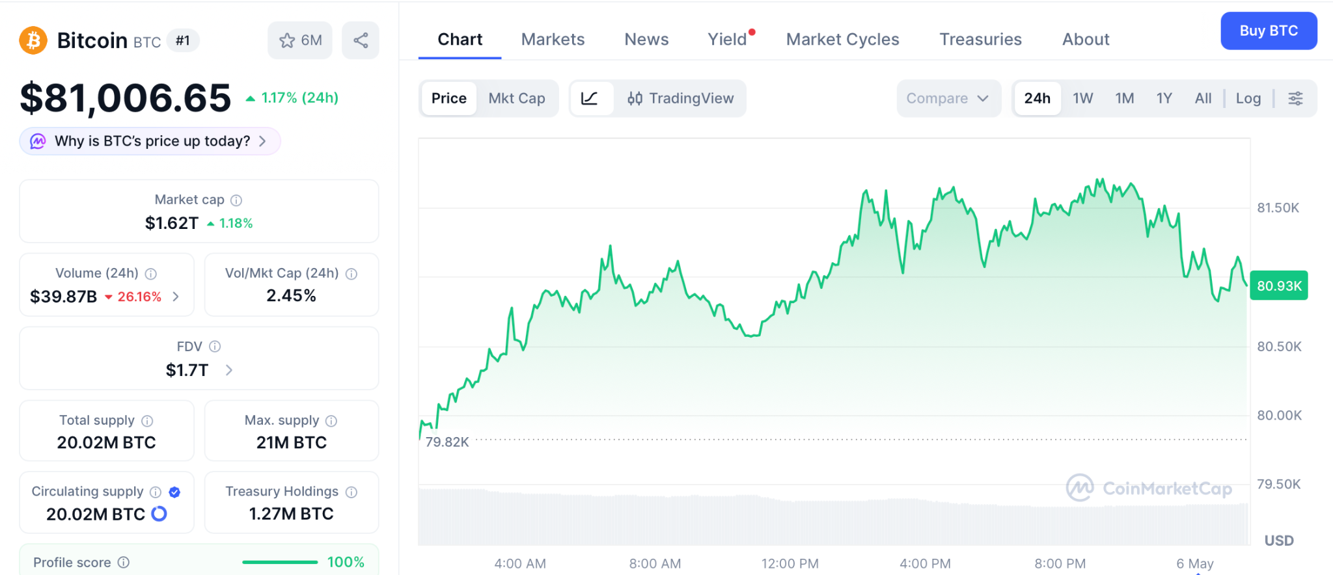
Task: Show Profile score info icon
Action: point(124,562)
